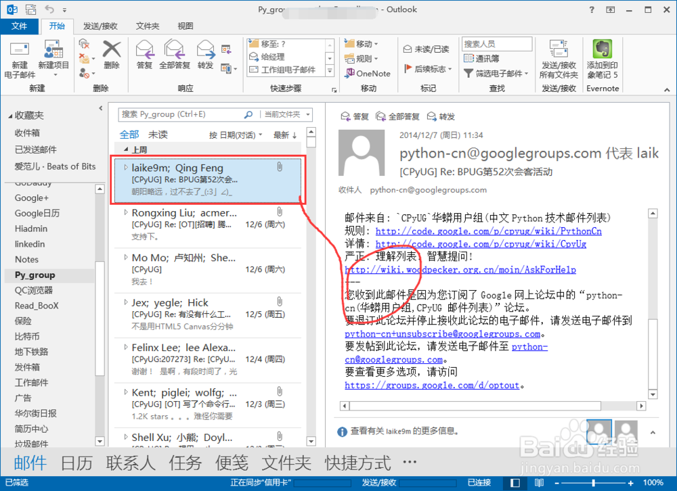677x491 pixels.
Task: Click the sender's avatar picture
Action: 361,153
